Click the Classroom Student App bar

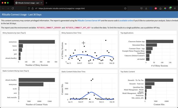[x=159, y=42]
